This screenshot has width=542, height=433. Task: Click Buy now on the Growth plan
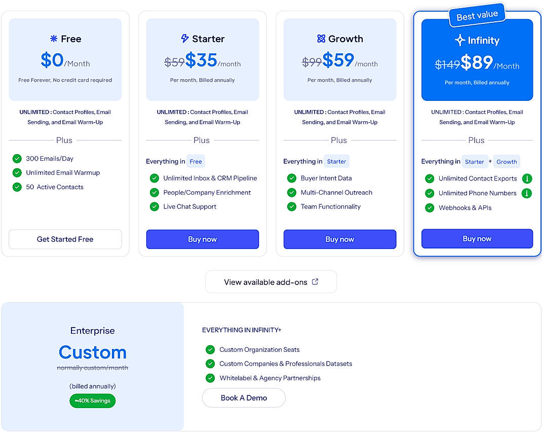pyautogui.click(x=340, y=239)
